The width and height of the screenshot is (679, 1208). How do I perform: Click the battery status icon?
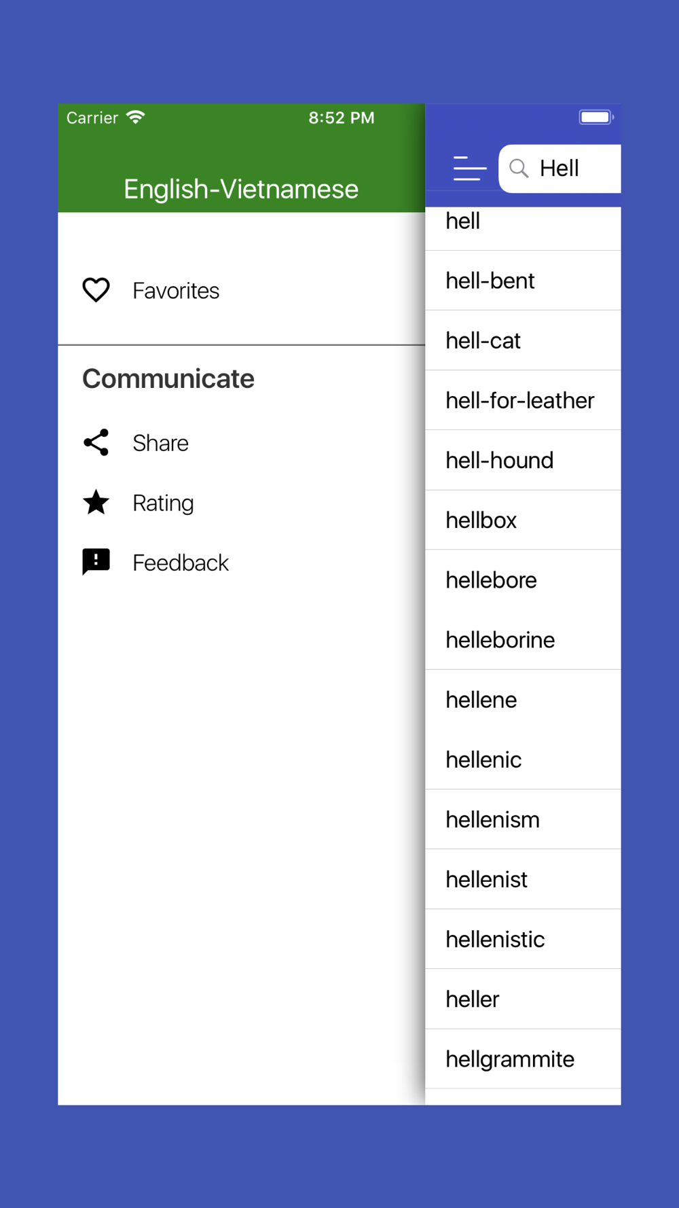coord(596,118)
